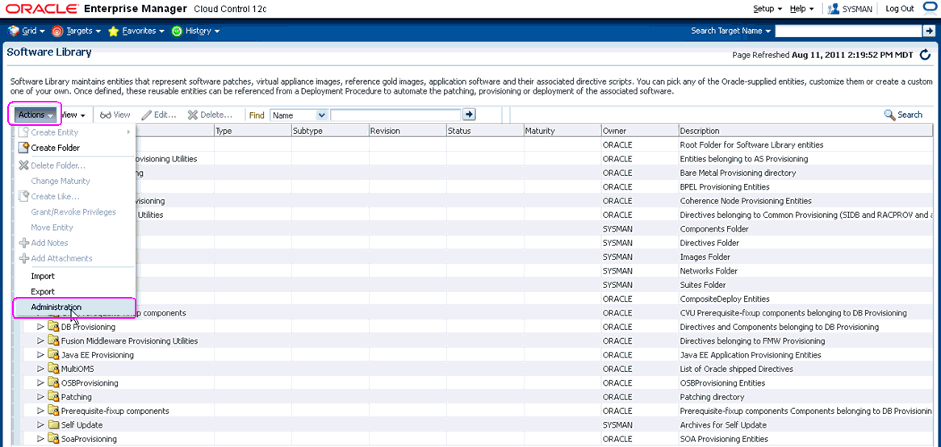941x447 pixels.
Task: Expand the Java EE Provisioning folder
Action: click(x=41, y=354)
